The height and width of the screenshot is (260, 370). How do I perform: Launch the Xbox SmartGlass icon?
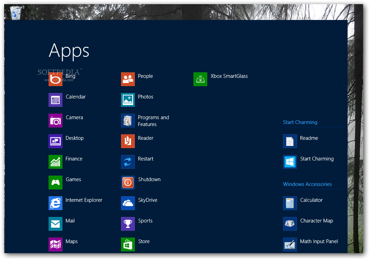point(200,79)
